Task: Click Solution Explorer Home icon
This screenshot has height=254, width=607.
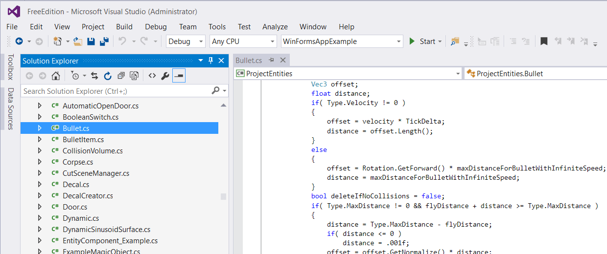Action: [56, 76]
